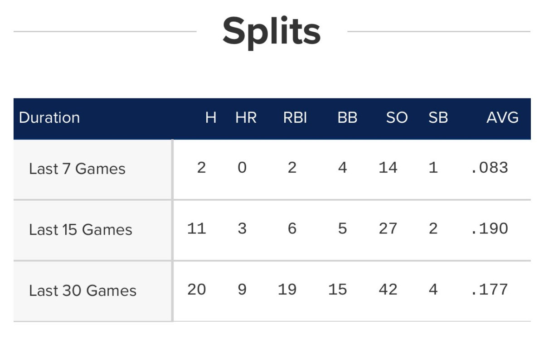Click the 19 RBI cell
The width and height of the screenshot is (544, 353).
coord(287,289)
